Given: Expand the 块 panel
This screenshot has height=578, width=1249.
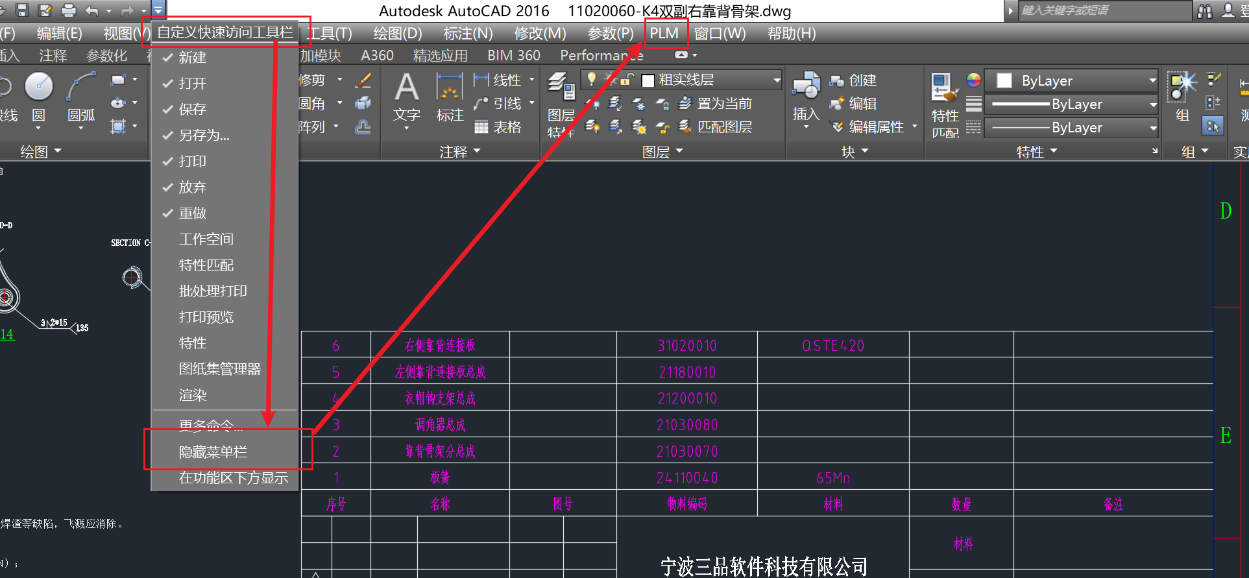Looking at the screenshot, I should (855, 152).
